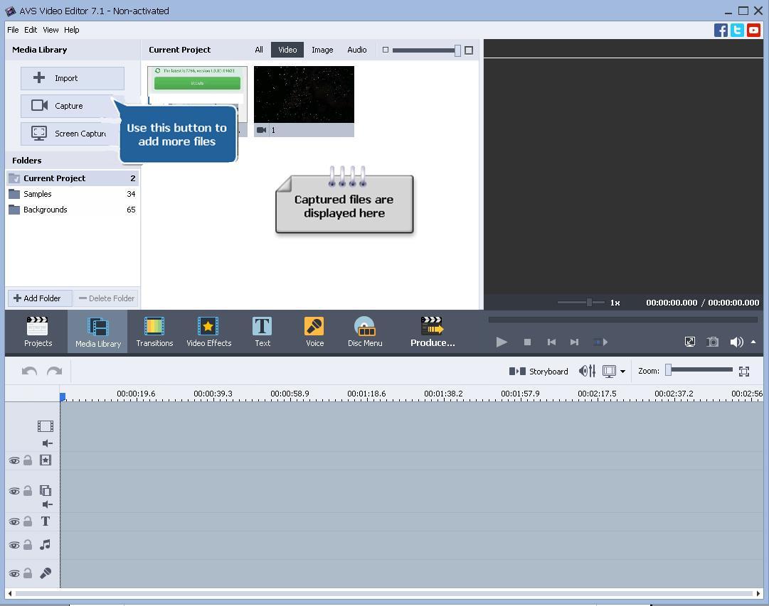Open the Edit menu
769x606 pixels.
pos(31,30)
